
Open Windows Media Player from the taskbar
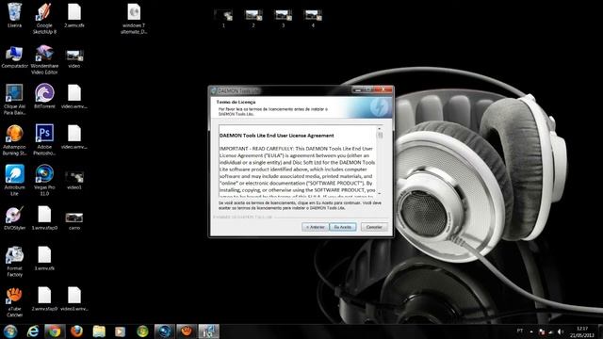click(x=120, y=331)
